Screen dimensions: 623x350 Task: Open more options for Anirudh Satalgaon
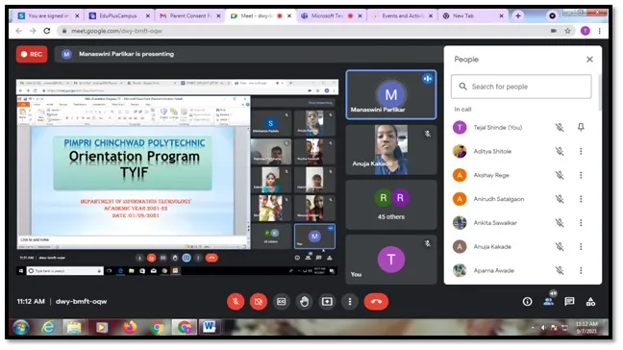(581, 199)
